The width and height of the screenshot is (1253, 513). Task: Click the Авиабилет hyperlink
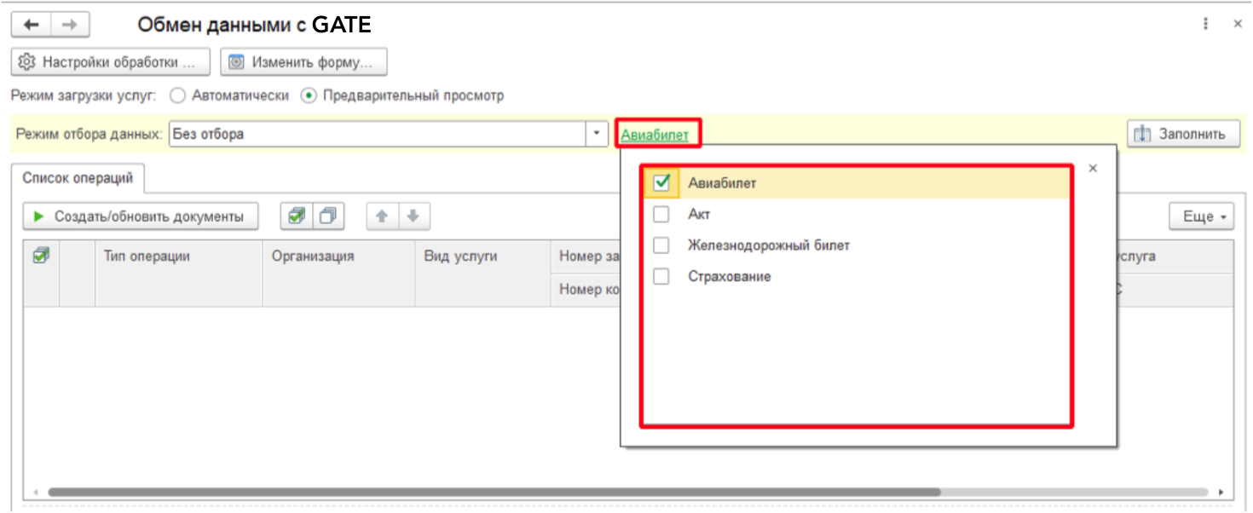[655, 134]
